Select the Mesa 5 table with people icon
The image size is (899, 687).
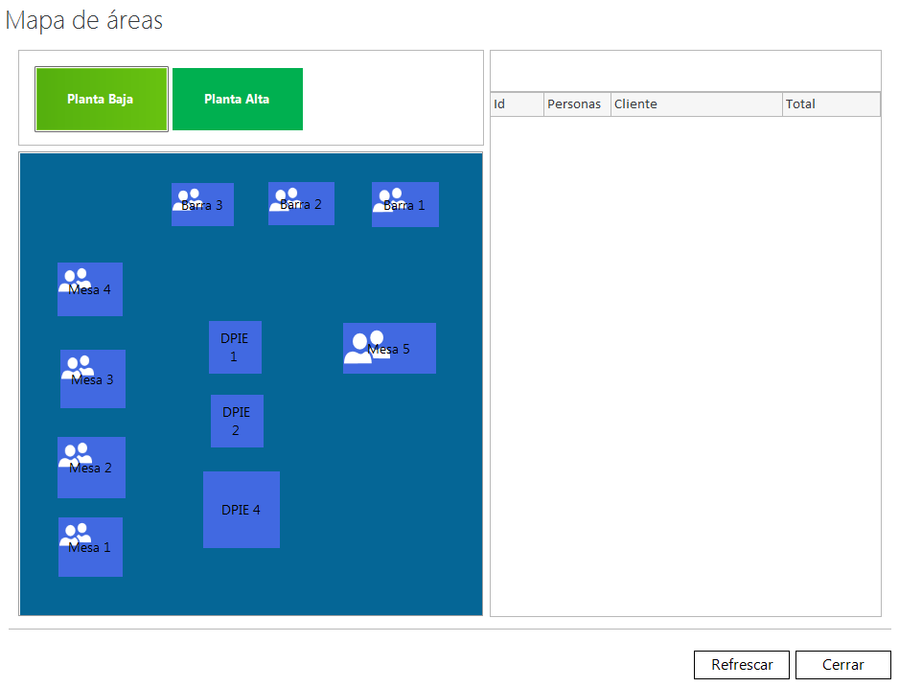point(389,348)
